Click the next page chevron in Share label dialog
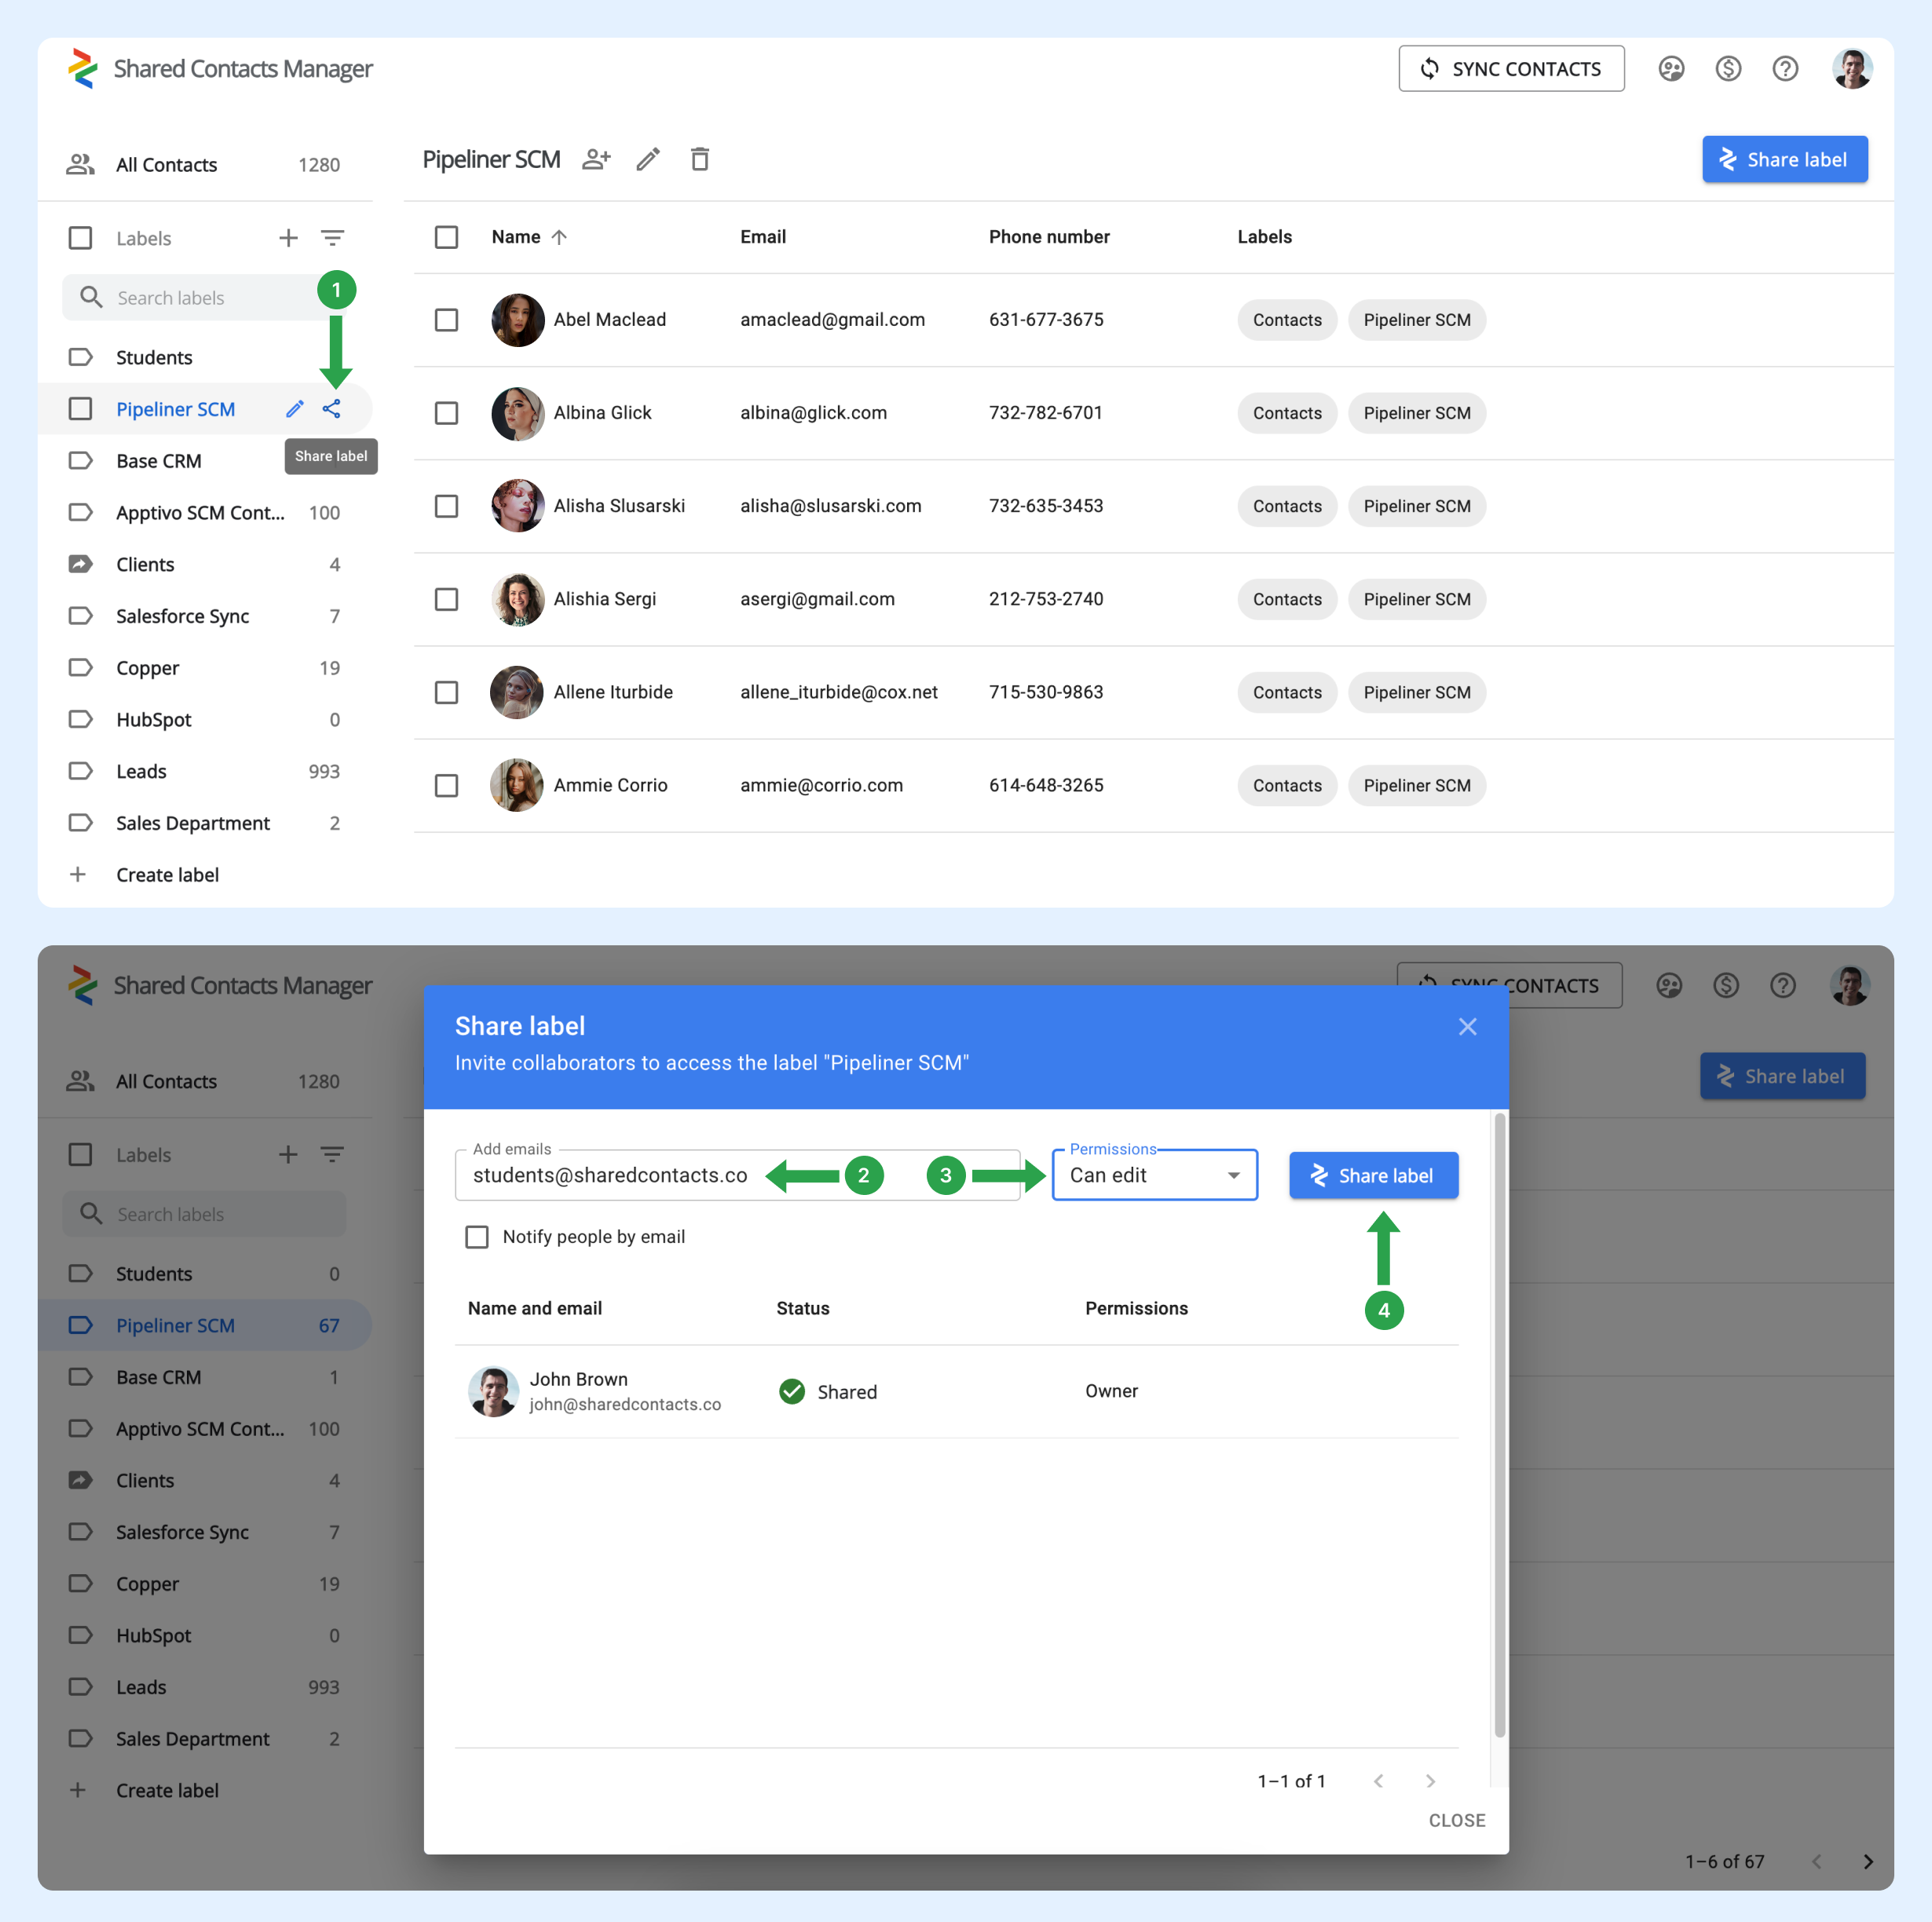 point(1430,1781)
